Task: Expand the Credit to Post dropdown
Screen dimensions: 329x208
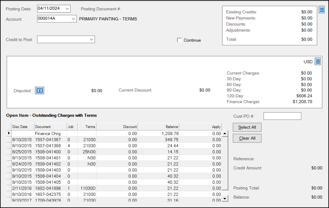Action: [91, 39]
